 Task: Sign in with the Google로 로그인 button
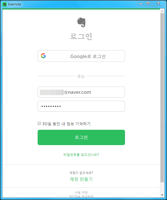(81, 56)
